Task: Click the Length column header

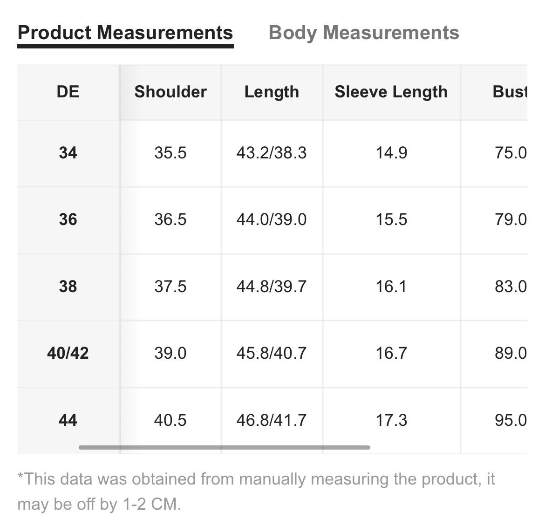Action: 272,92
